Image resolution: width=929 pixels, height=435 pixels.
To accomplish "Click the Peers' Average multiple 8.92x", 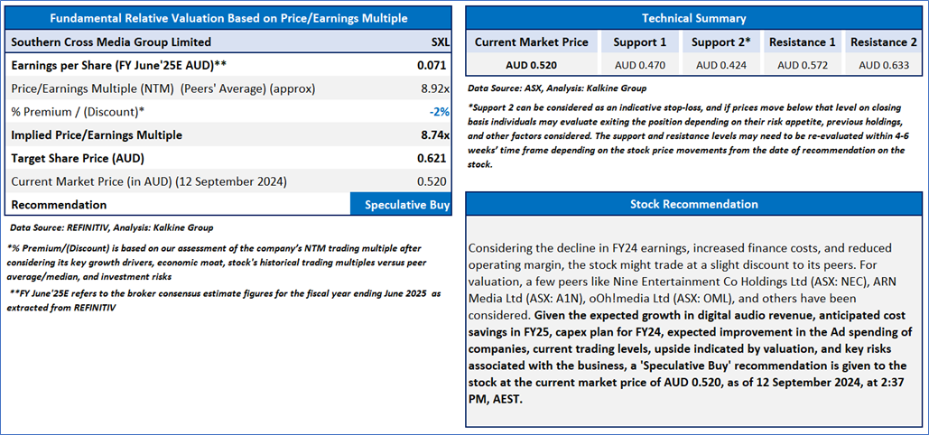I will tap(435, 88).
